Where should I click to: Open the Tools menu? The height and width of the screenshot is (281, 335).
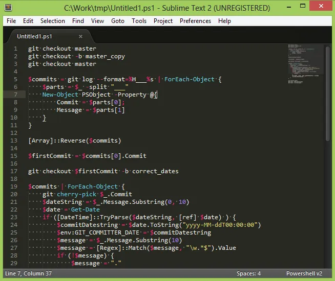click(x=139, y=21)
